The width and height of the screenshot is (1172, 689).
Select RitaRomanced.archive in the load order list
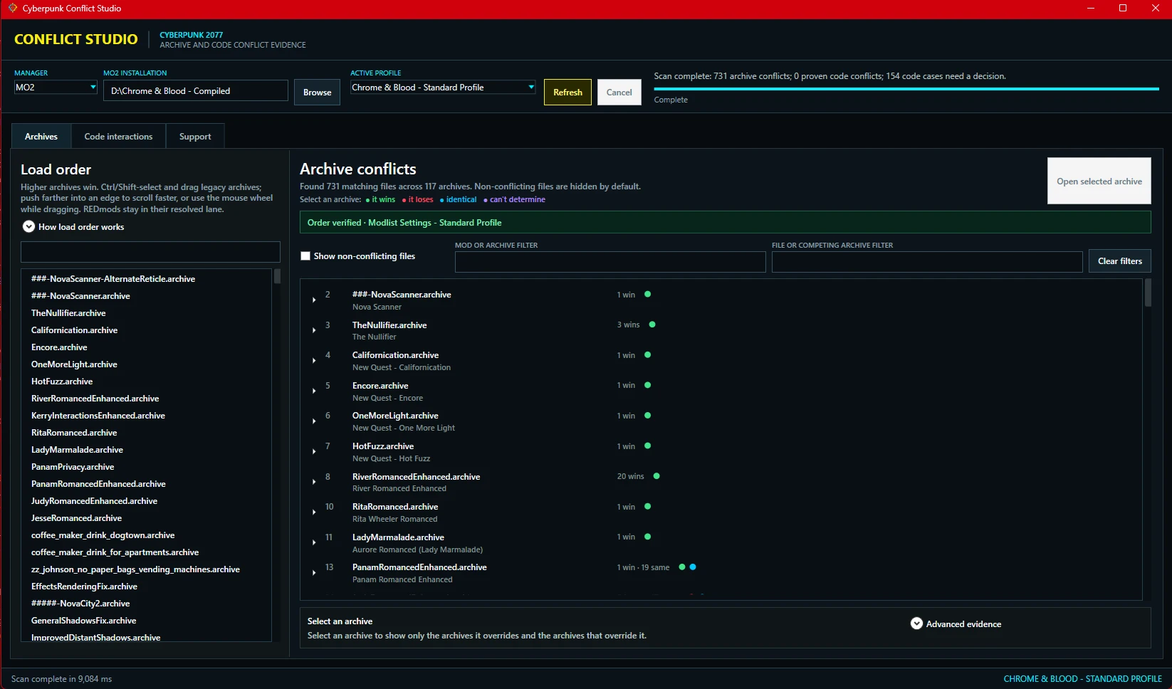[147, 433]
